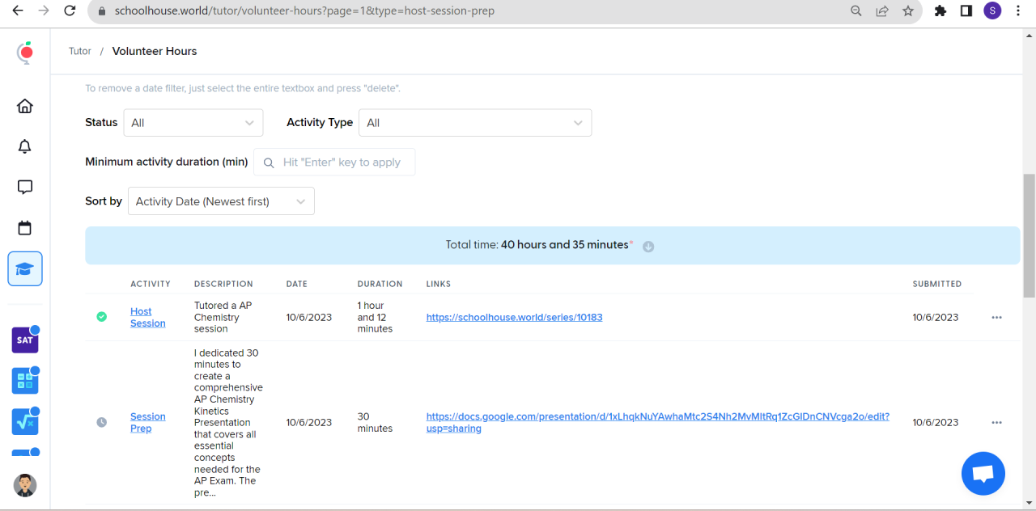This screenshot has height=511, width=1036.
Task: Toggle the browser side panel icon
Action: 966,11
